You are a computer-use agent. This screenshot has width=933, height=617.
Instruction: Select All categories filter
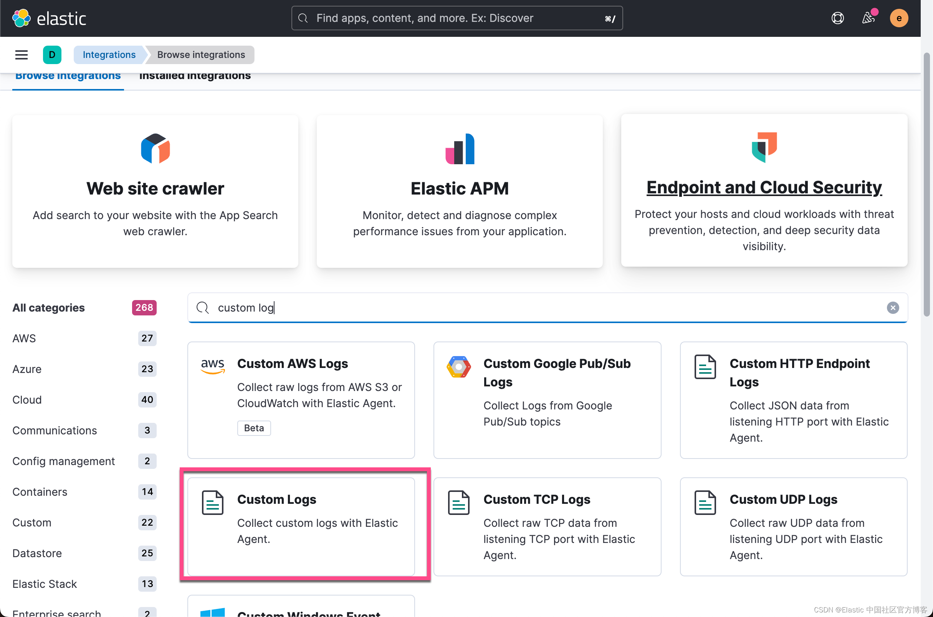click(x=84, y=308)
